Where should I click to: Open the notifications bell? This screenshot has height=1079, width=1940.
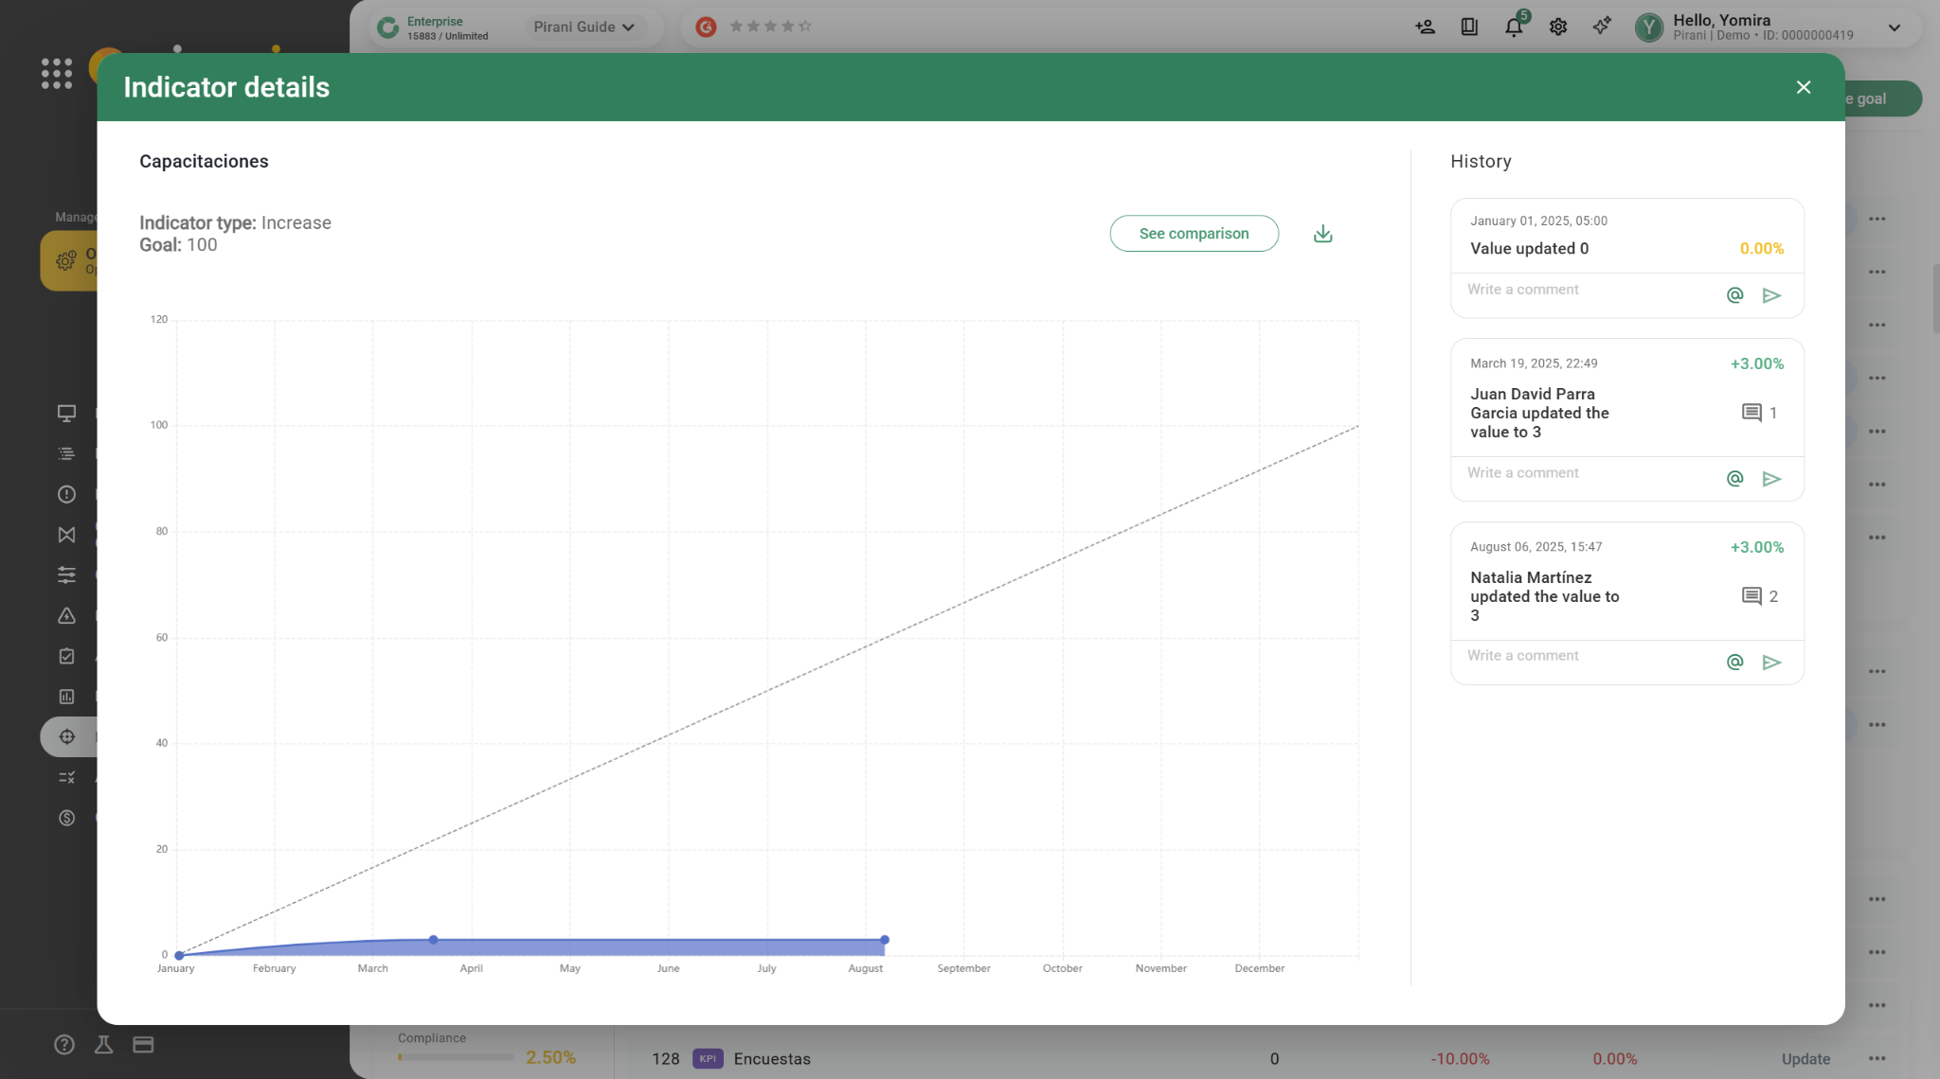point(1513,27)
